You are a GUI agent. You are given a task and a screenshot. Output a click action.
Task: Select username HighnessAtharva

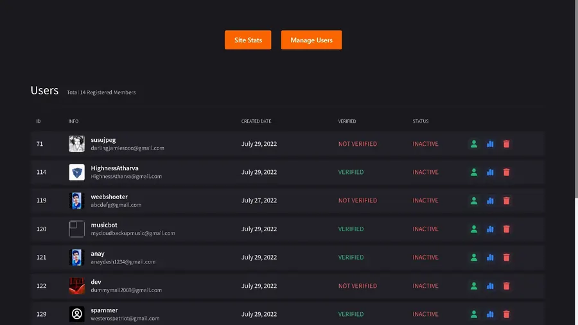[x=115, y=168]
